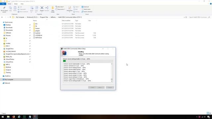The image size is (212, 119).
Task: Open Network in the navigation pane
Action: [7, 83]
